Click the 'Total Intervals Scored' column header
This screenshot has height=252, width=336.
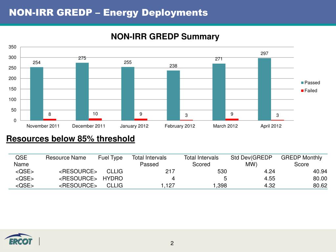tap(201, 161)
